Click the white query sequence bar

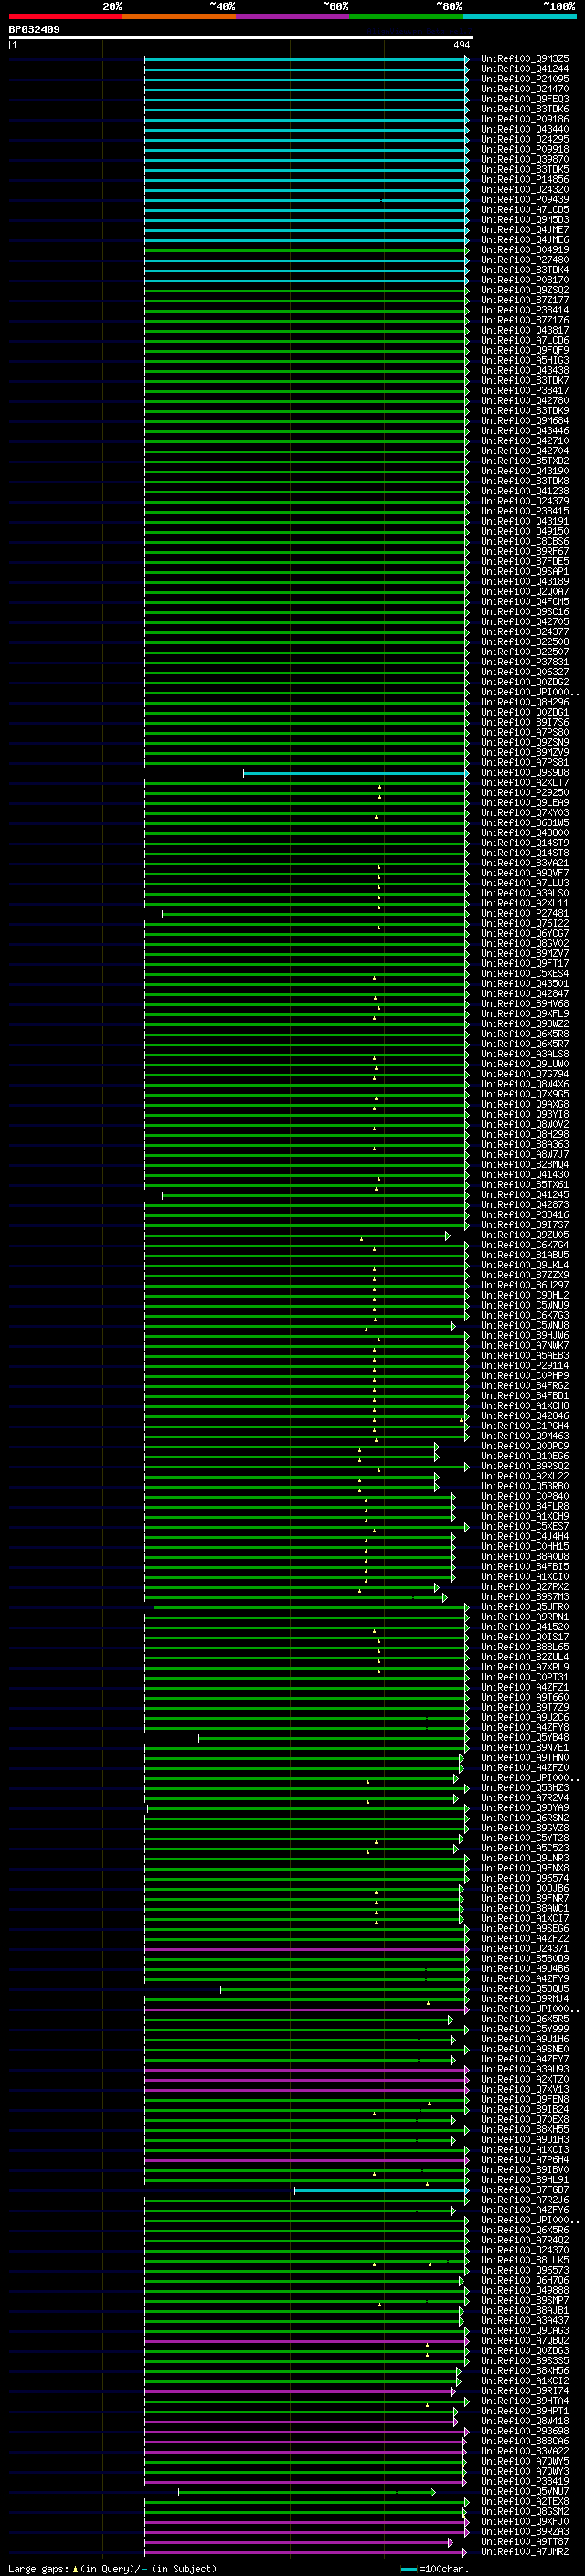point(241,38)
